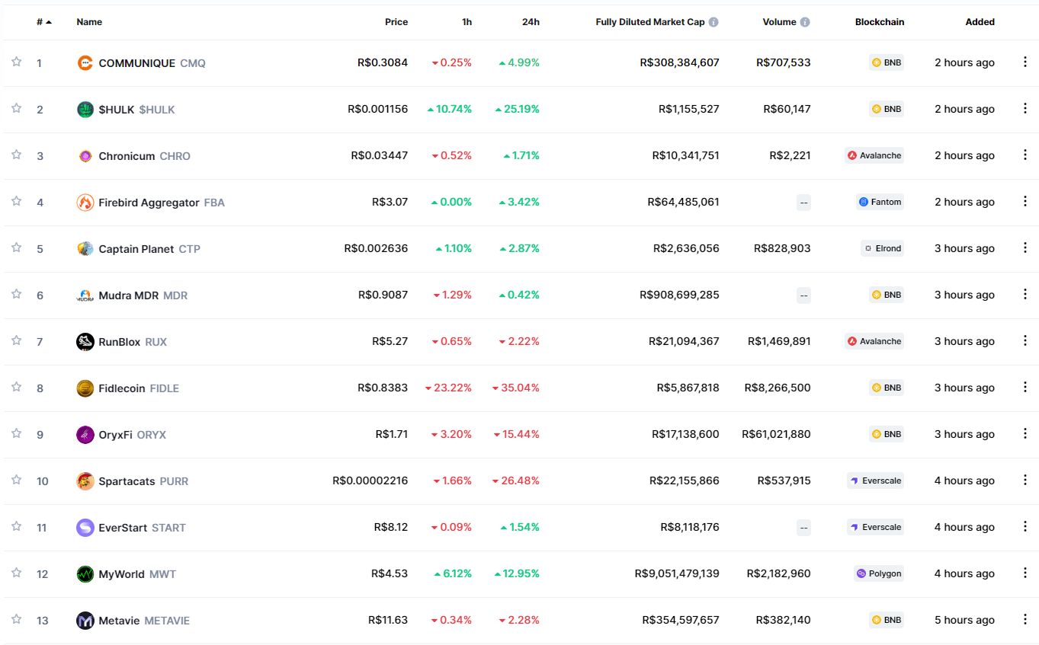The width and height of the screenshot is (1039, 645).
Task: Star Spartacats for the watchlist
Action: pos(16,480)
